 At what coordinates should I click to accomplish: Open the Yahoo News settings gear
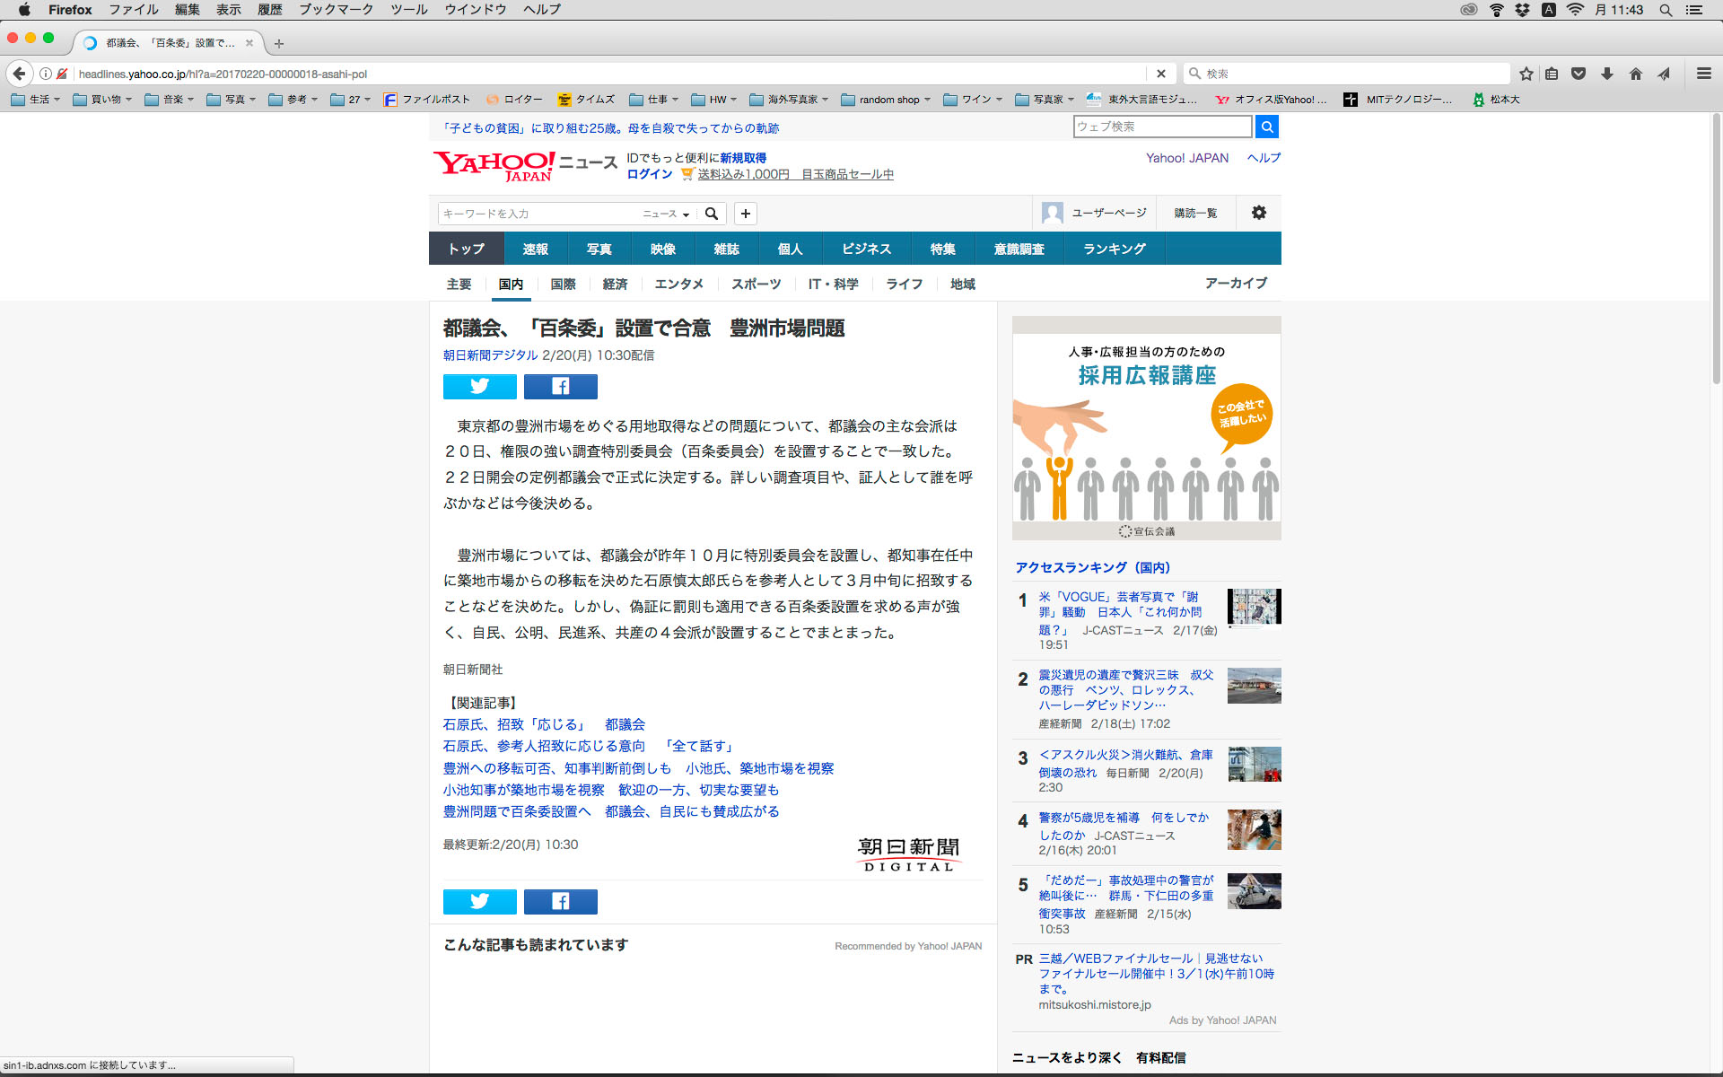pos(1258,213)
